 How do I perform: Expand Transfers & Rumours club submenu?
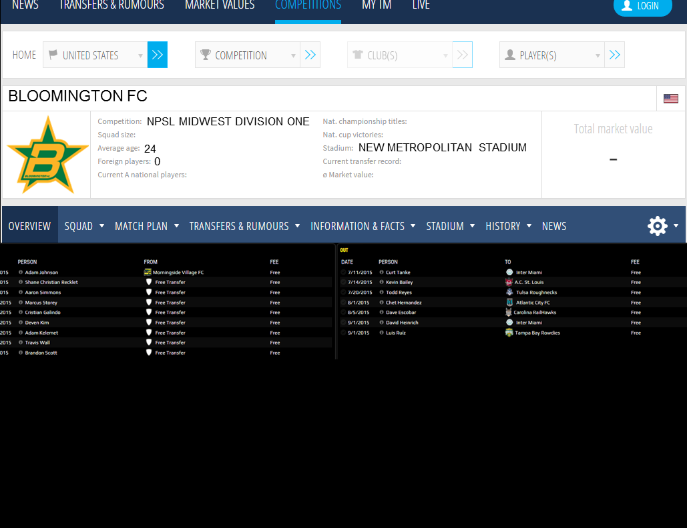coord(244,226)
